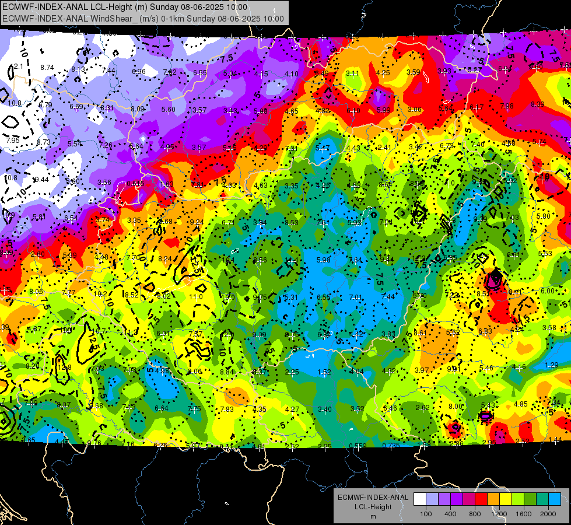Click the map number 5.81
This screenshot has width=571, height=525.
39,217
